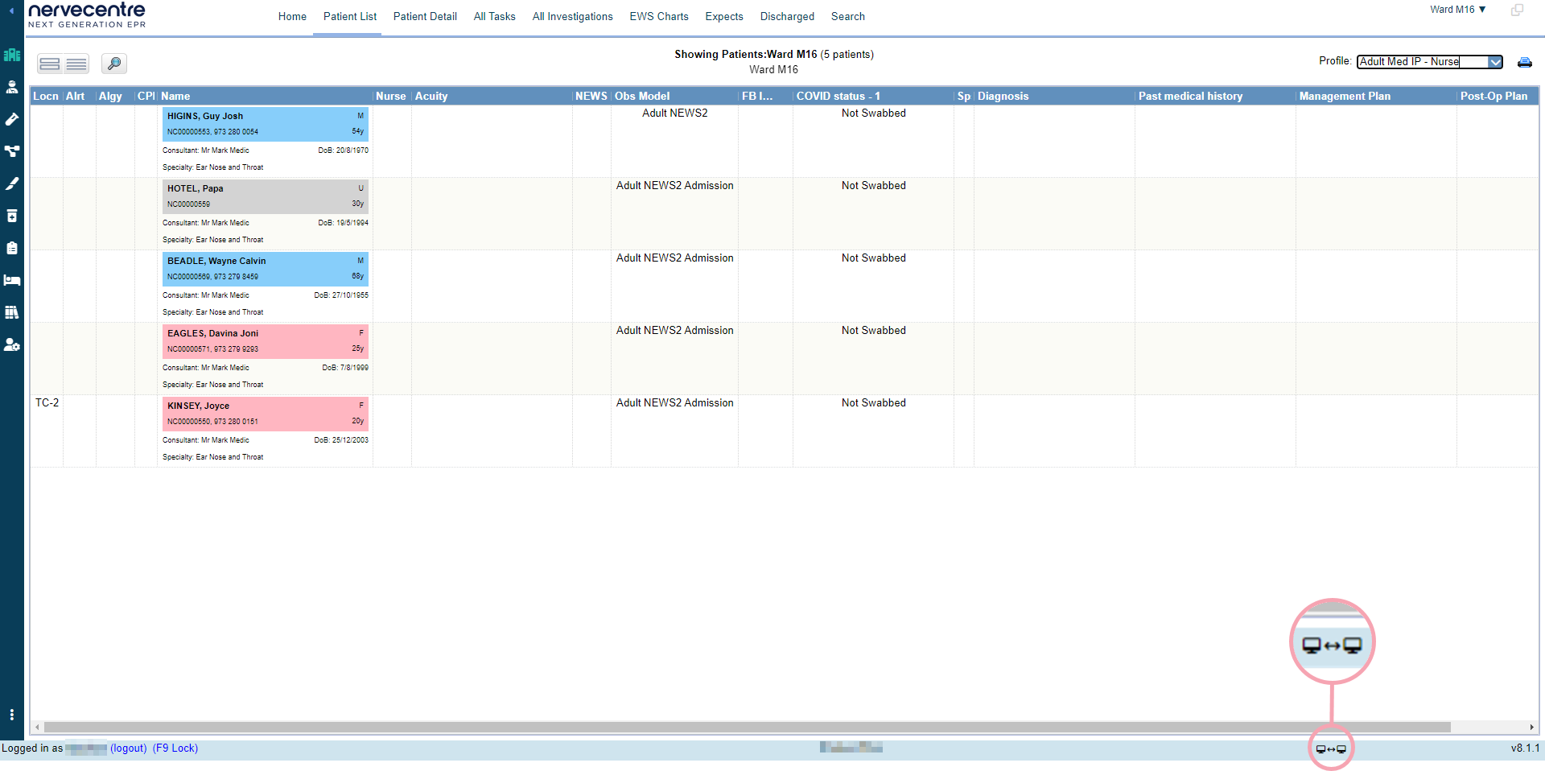Click the magnifier search icon button
Screen dimensions: 1545x771
pyautogui.click(x=114, y=64)
